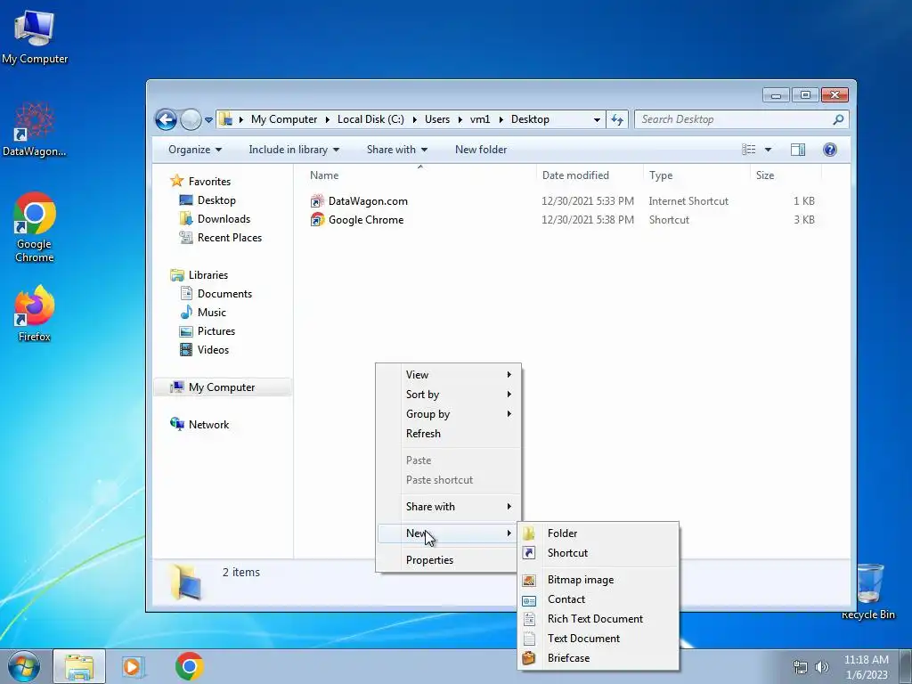Create a new Folder from submenu

598,533
